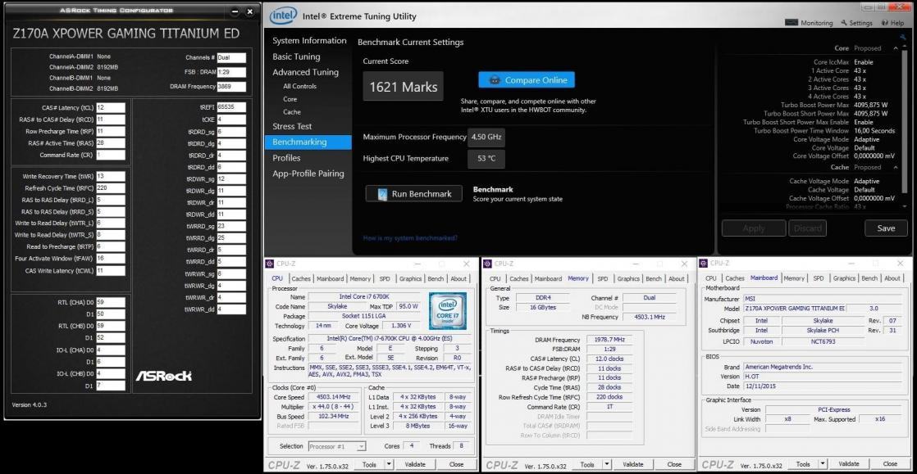Switch to Caches tab in the CPU-Z CPU window
This screenshot has height=474, width=917.
(301, 279)
